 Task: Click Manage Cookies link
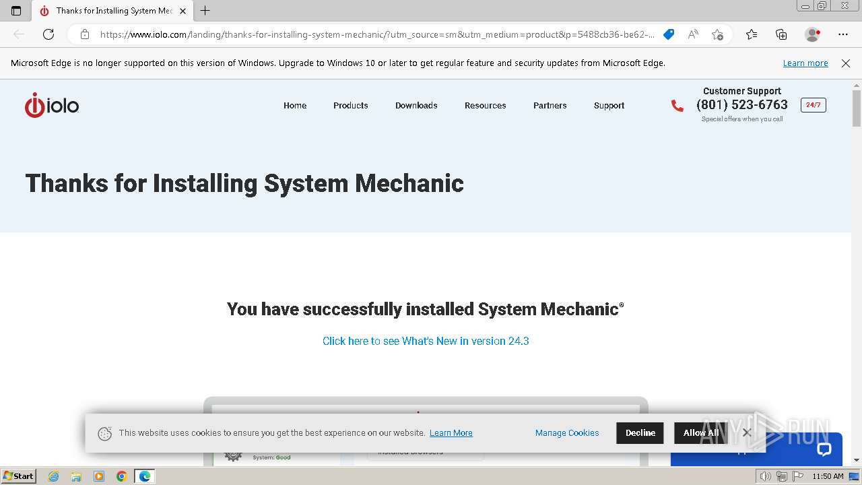pos(567,433)
